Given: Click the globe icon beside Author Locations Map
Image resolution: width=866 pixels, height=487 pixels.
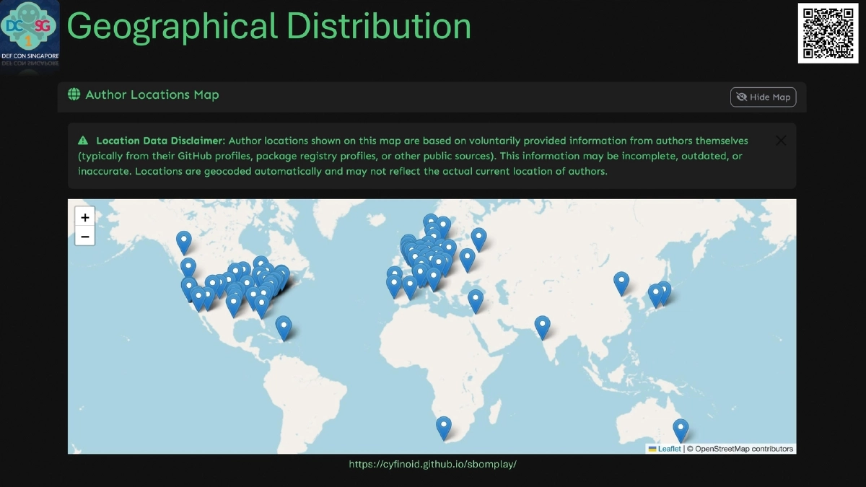Looking at the screenshot, I should pyautogui.click(x=73, y=95).
